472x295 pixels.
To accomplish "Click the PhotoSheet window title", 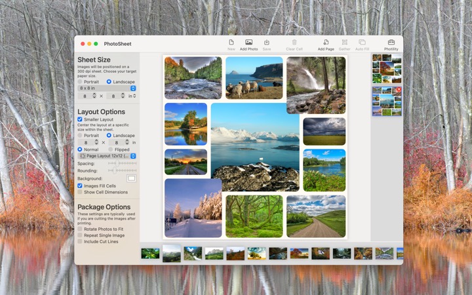I will pyautogui.click(x=117, y=44).
